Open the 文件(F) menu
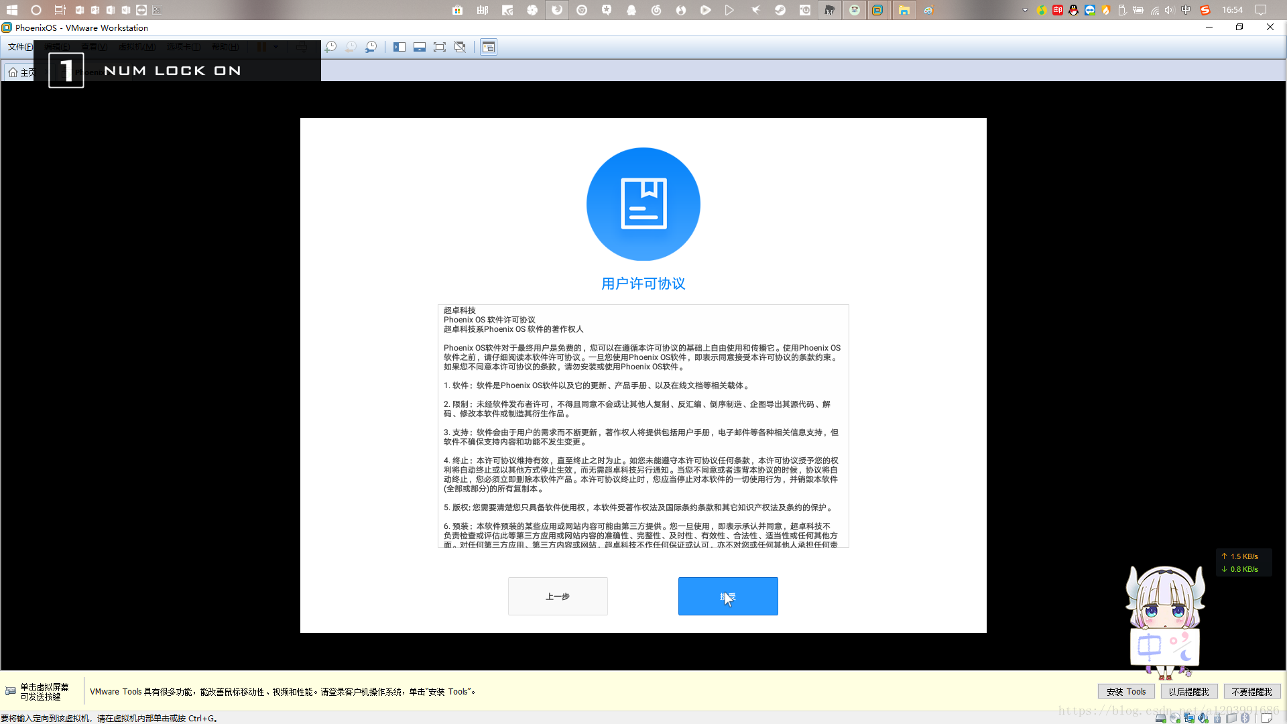 (20, 47)
